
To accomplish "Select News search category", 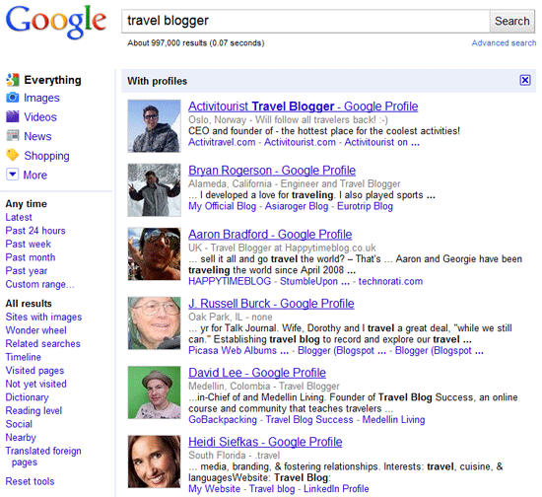I will coord(37,136).
